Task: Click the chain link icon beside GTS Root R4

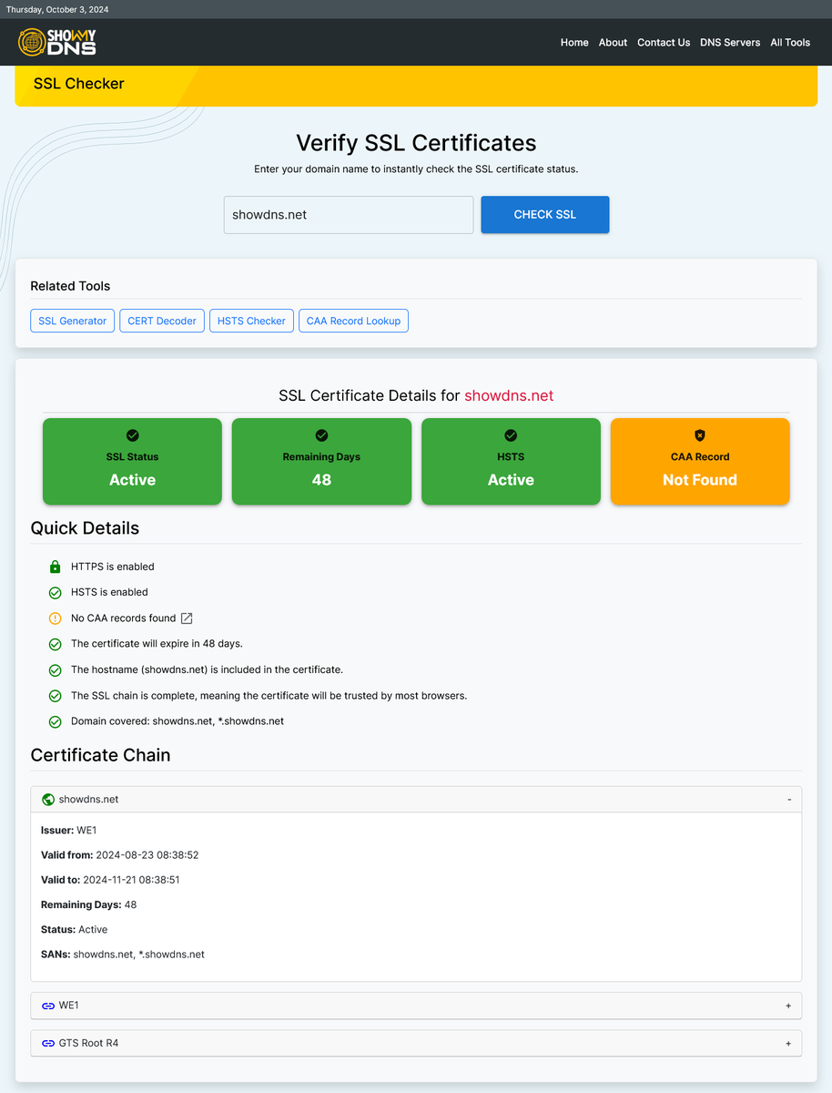Action: 48,1043
